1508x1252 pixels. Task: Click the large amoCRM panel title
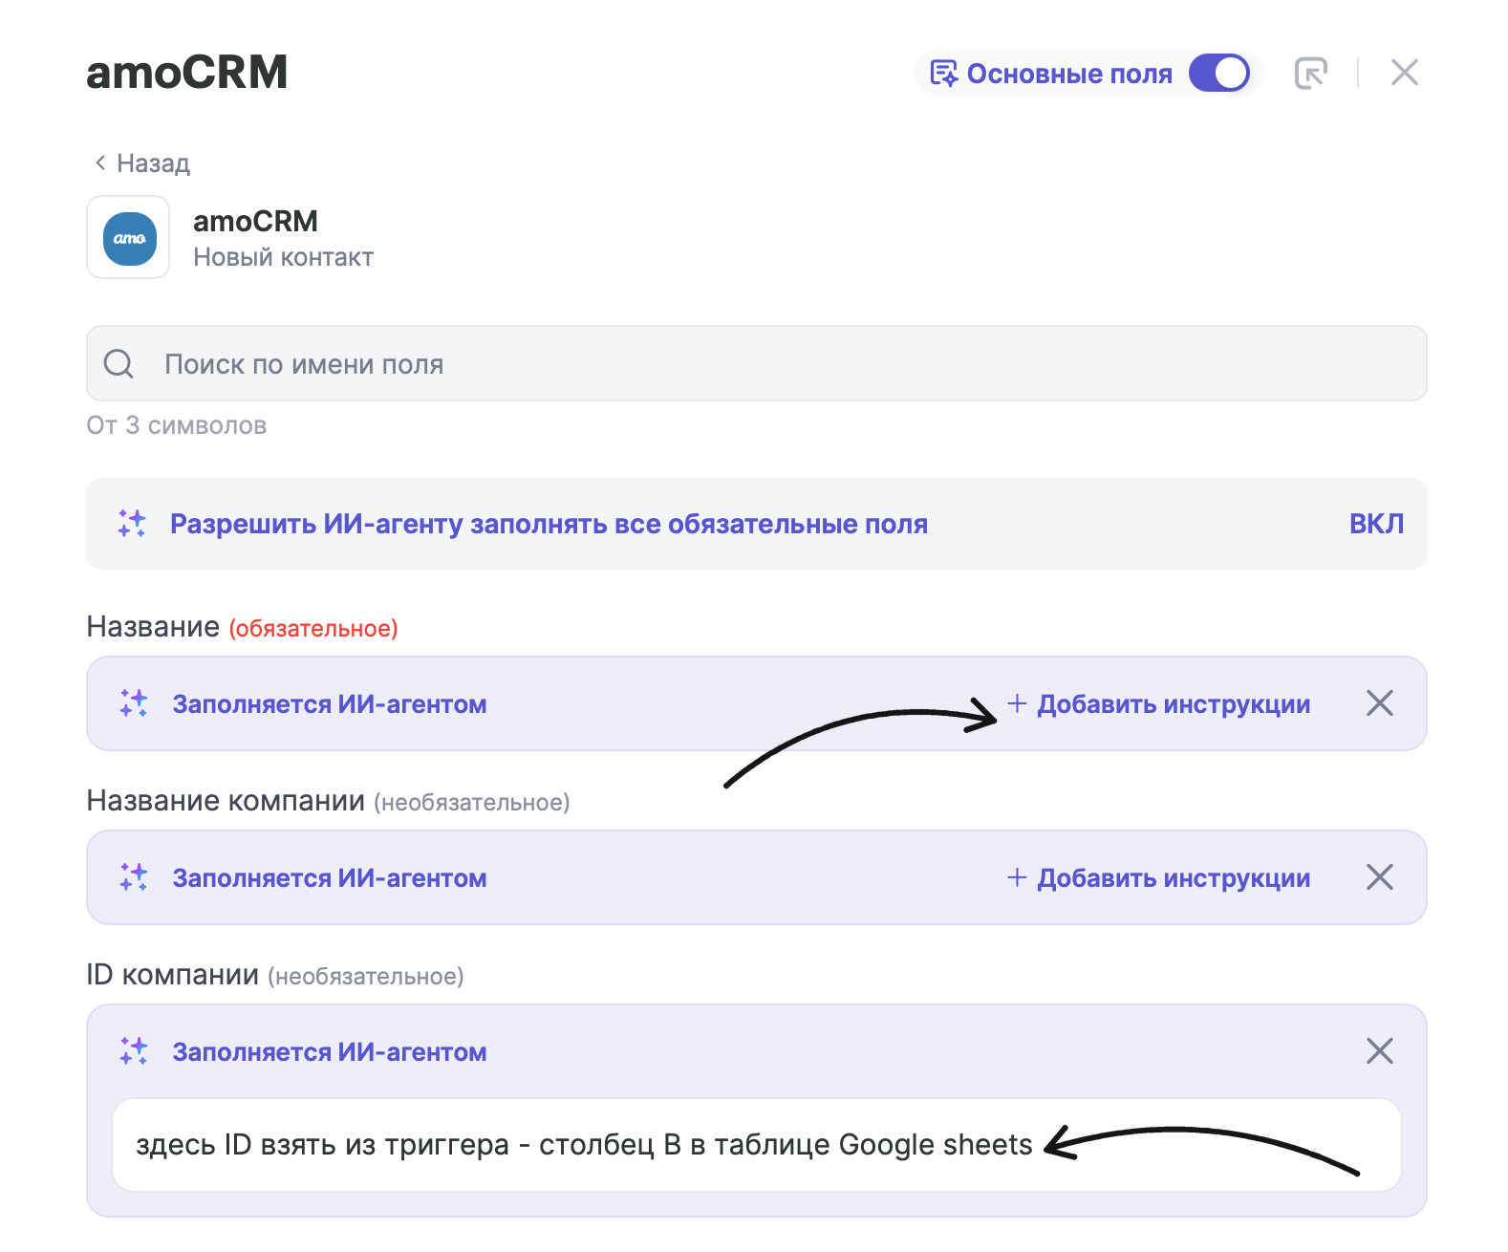[187, 73]
